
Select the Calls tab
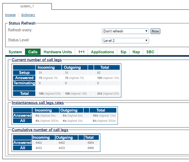33,52
